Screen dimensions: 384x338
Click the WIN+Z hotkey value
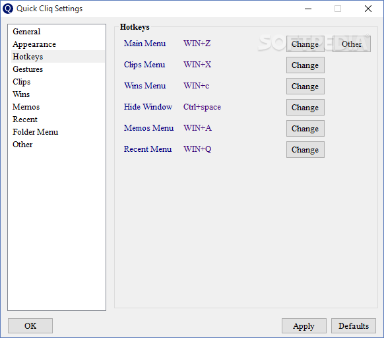click(x=197, y=44)
